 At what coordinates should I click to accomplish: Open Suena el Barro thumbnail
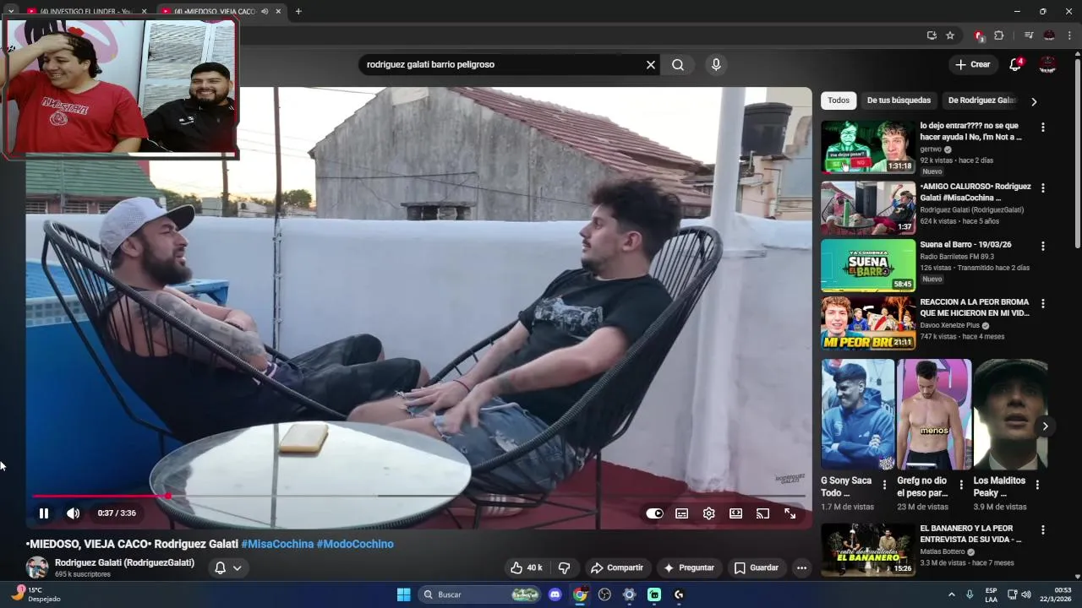[x=868, y=265]
